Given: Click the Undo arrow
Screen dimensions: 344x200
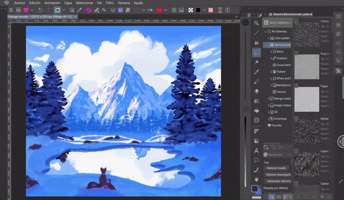Looking at the screenshot, I should coord(40,10).
